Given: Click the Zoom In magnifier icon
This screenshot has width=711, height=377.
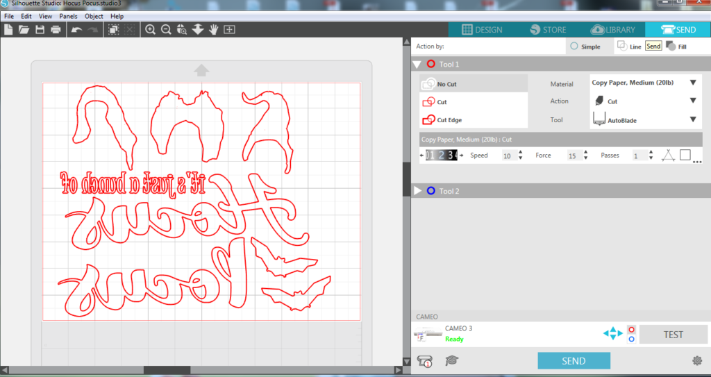Looking at the screenshot, I should (x=150, y=30).
